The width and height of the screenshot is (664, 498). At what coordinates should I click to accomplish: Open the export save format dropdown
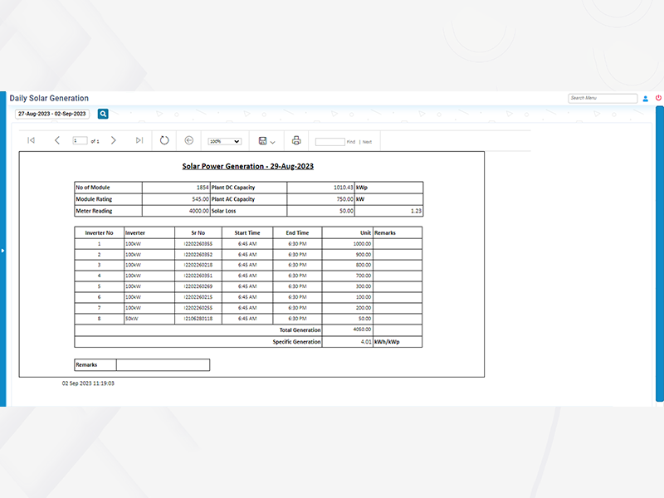(266, 141)
